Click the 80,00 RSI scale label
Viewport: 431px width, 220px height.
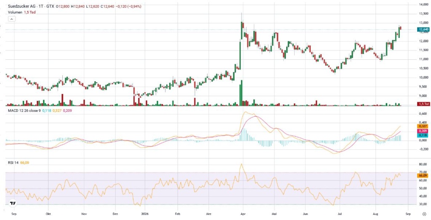423,164
